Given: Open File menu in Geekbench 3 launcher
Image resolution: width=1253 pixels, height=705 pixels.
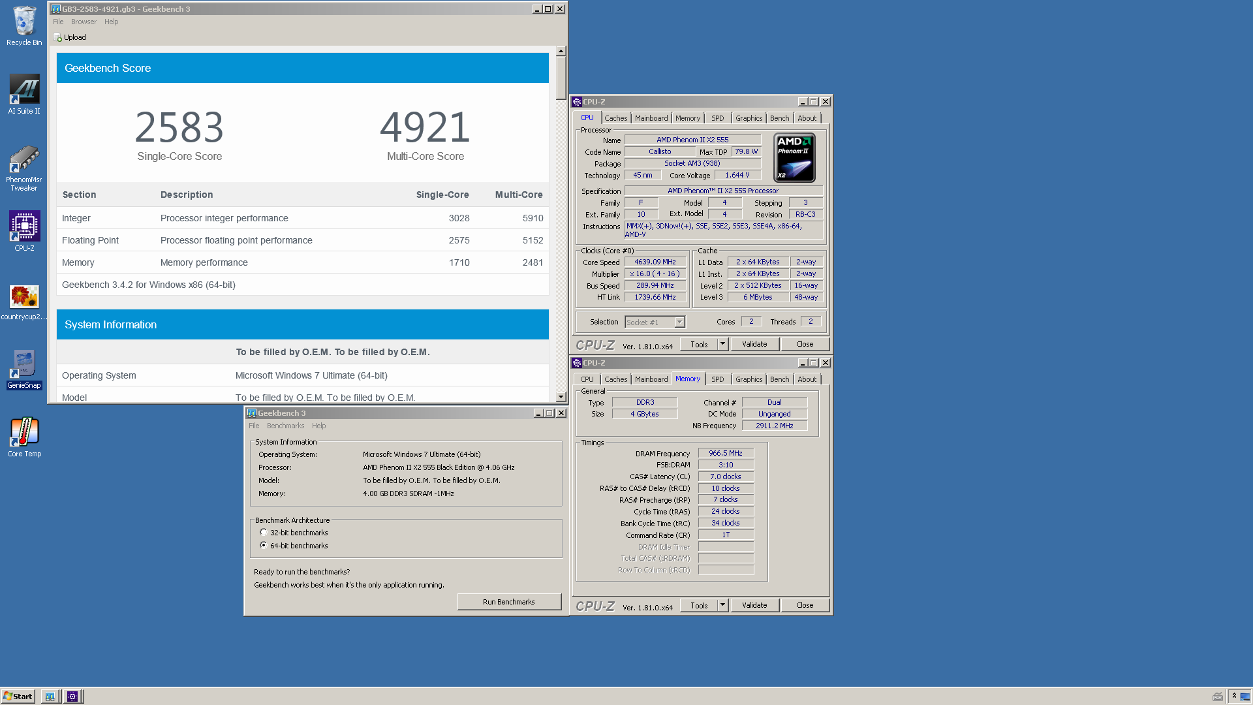Looking at the screenshot, I should 254,426.
